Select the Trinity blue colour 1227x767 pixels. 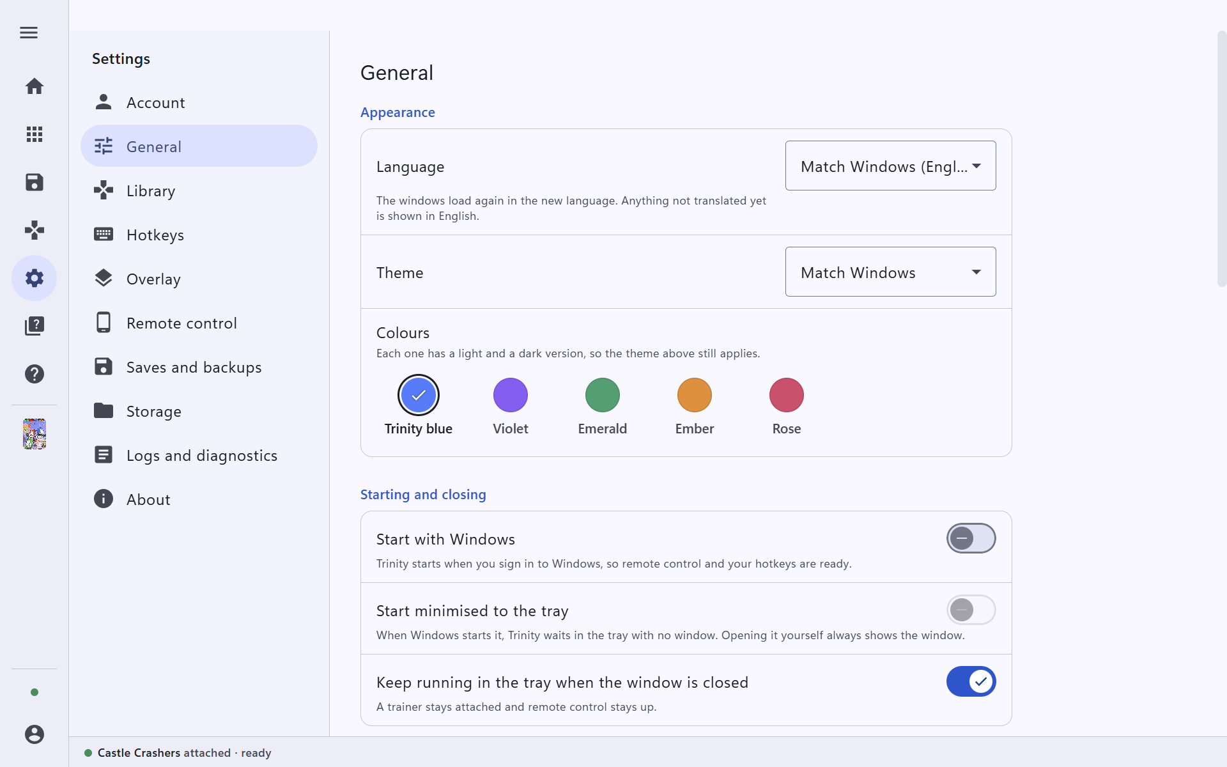419,395
